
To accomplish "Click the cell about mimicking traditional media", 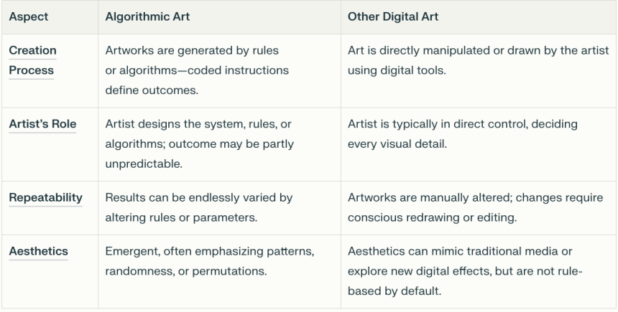I will coord(479,272).
